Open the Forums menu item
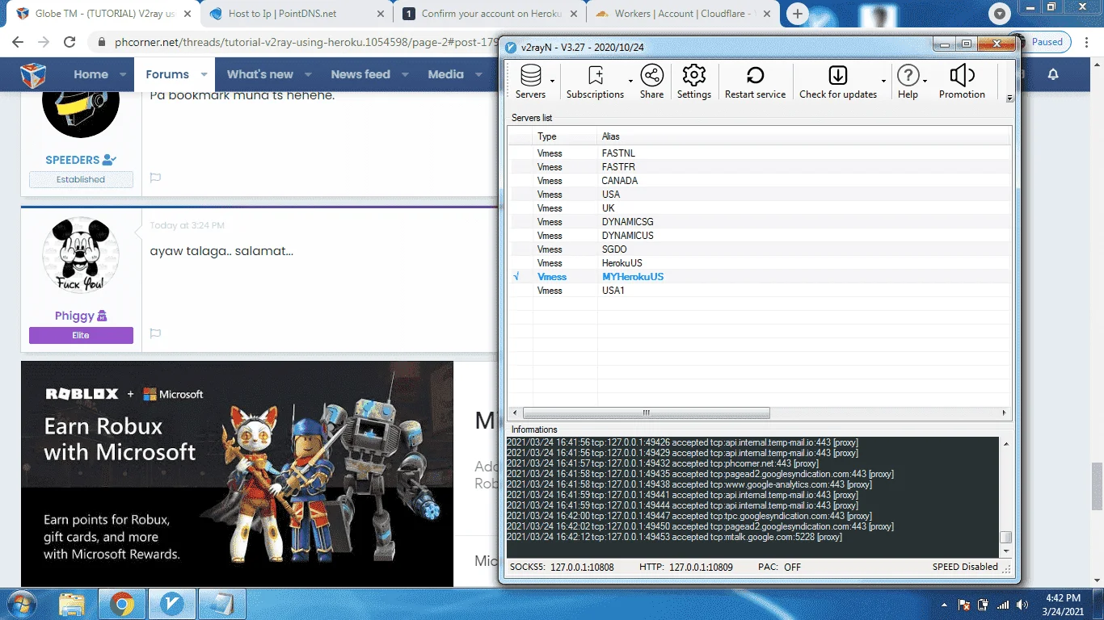Screen dimensions: 1104x620 pyautogui.click(x=167, y=74)
